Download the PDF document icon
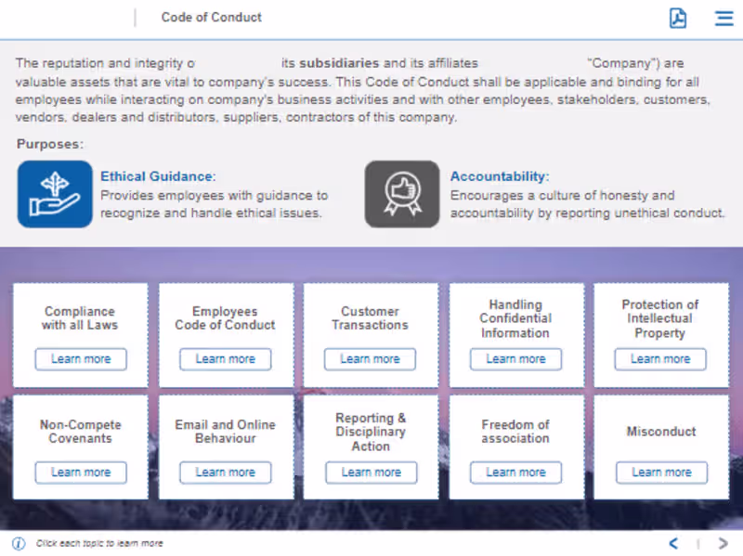743x556 pixels. (678, 18)
